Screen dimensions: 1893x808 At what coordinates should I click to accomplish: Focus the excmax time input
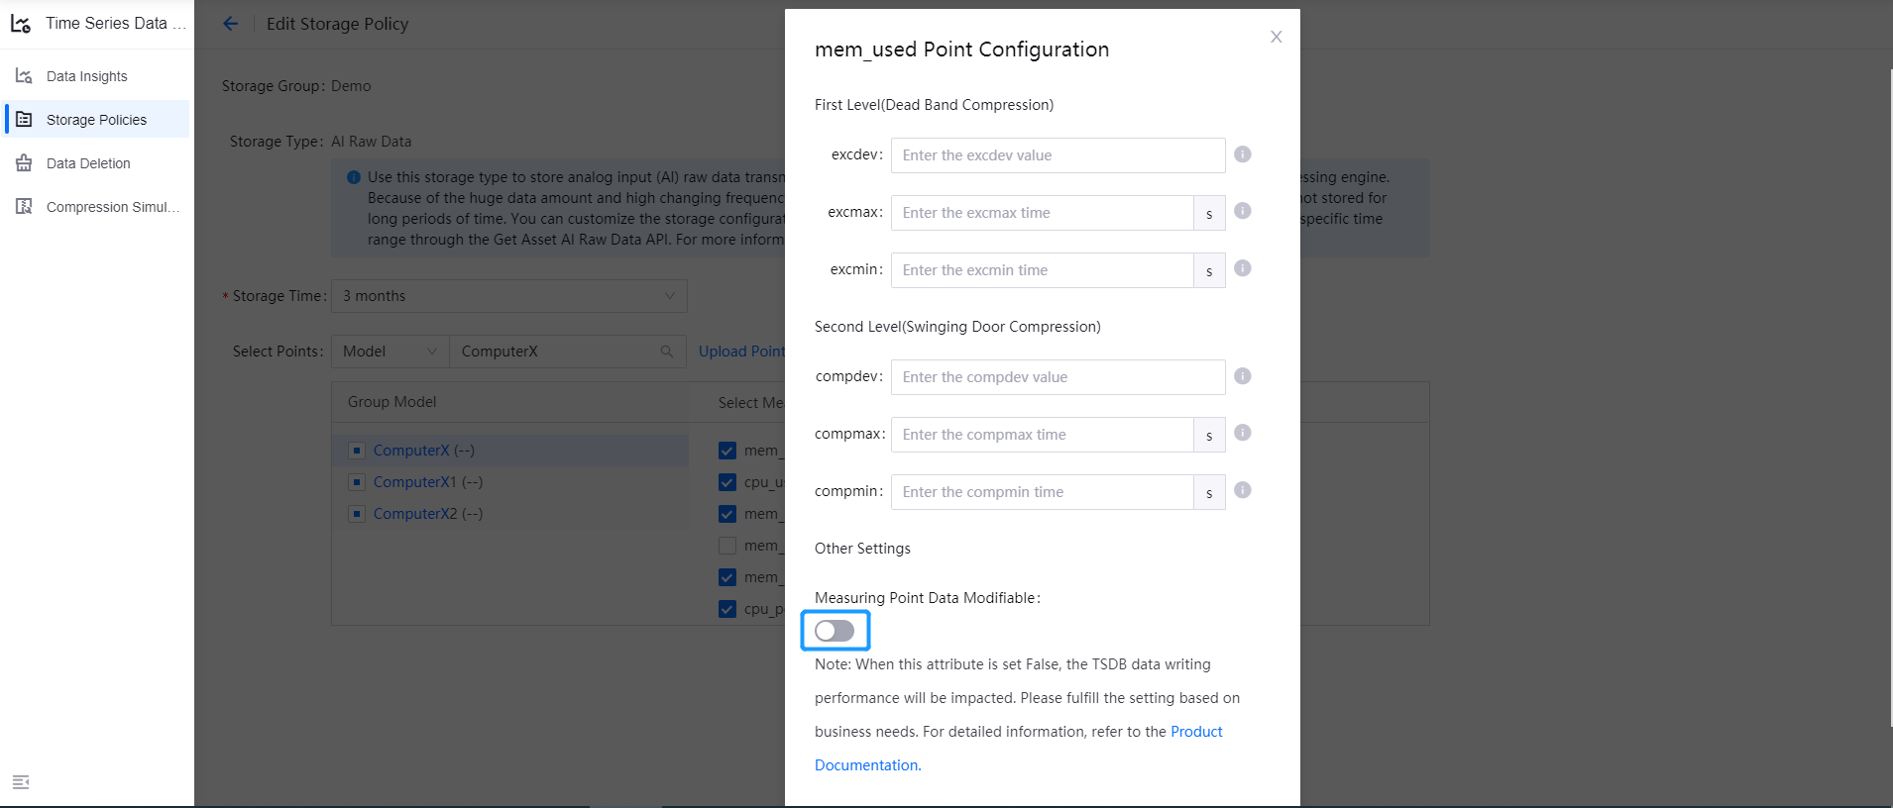click(1042, 213)
